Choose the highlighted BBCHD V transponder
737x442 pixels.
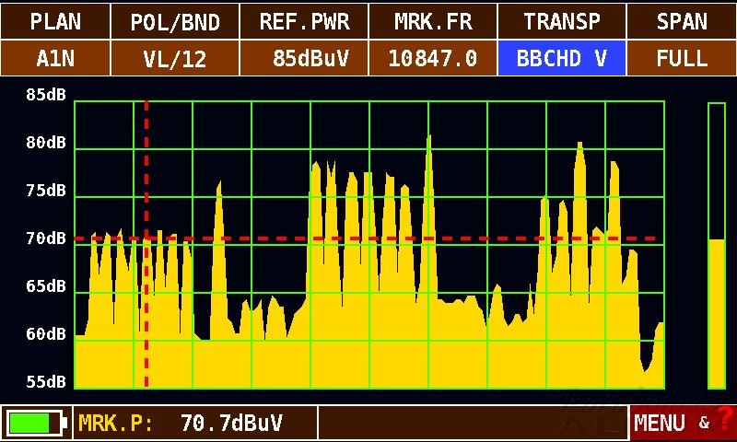(562, 58)
